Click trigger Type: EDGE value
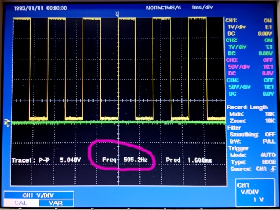The image size is (280, 210). pyautogui.click(x=269, y=162)
